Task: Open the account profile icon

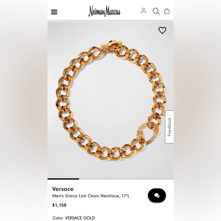Action: 143,11
